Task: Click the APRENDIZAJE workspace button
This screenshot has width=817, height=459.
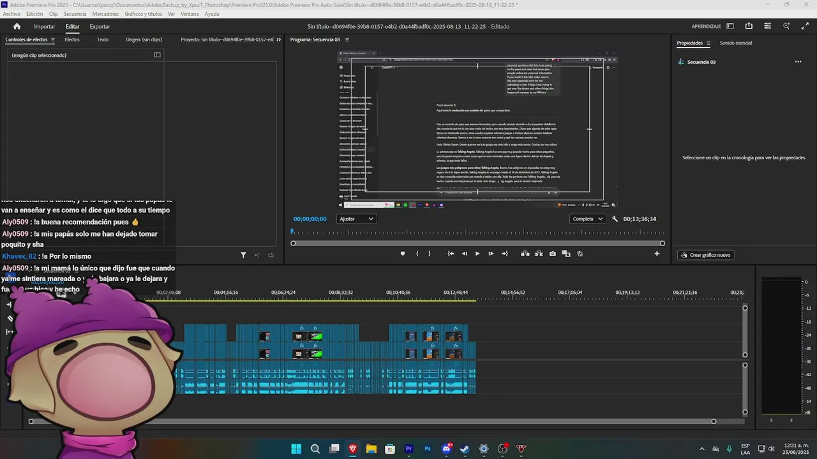Action: (706, 26)
